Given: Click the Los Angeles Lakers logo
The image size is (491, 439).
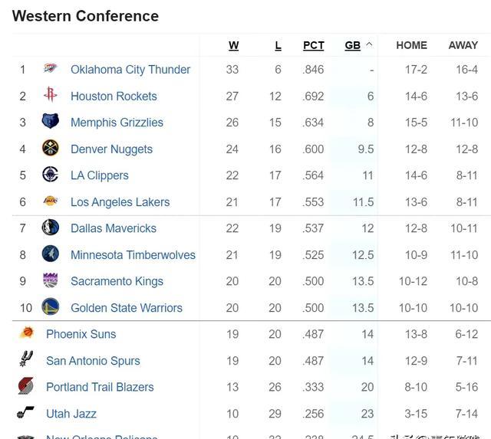Looking at the screenshot, I should [51, 202].
